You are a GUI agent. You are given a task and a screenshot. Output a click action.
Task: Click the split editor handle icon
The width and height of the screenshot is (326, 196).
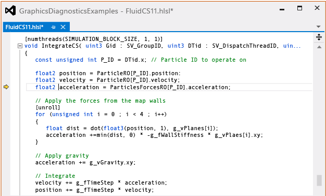coord(319,37)
